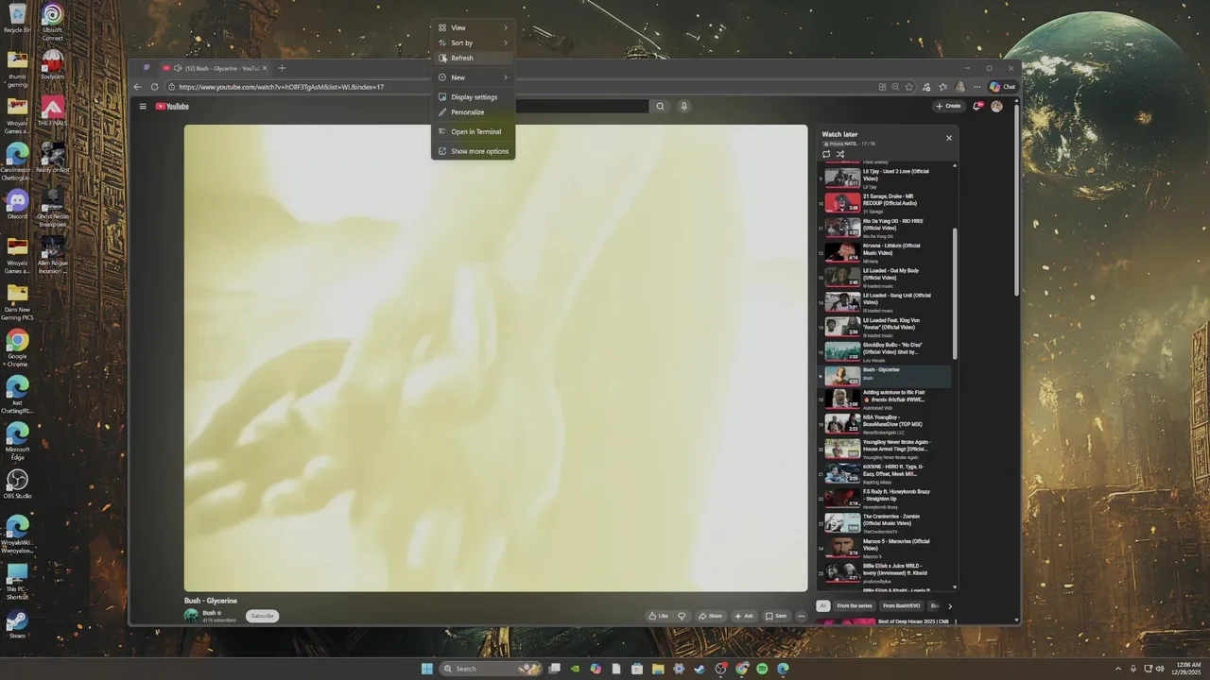
Task: Toggle shuffle playlist in Watch later
Action: (x=839, y=154)
